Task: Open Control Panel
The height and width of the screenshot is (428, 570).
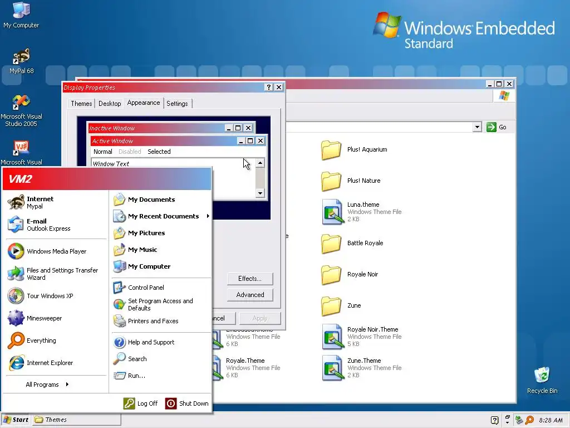Action: click(161, 288)
